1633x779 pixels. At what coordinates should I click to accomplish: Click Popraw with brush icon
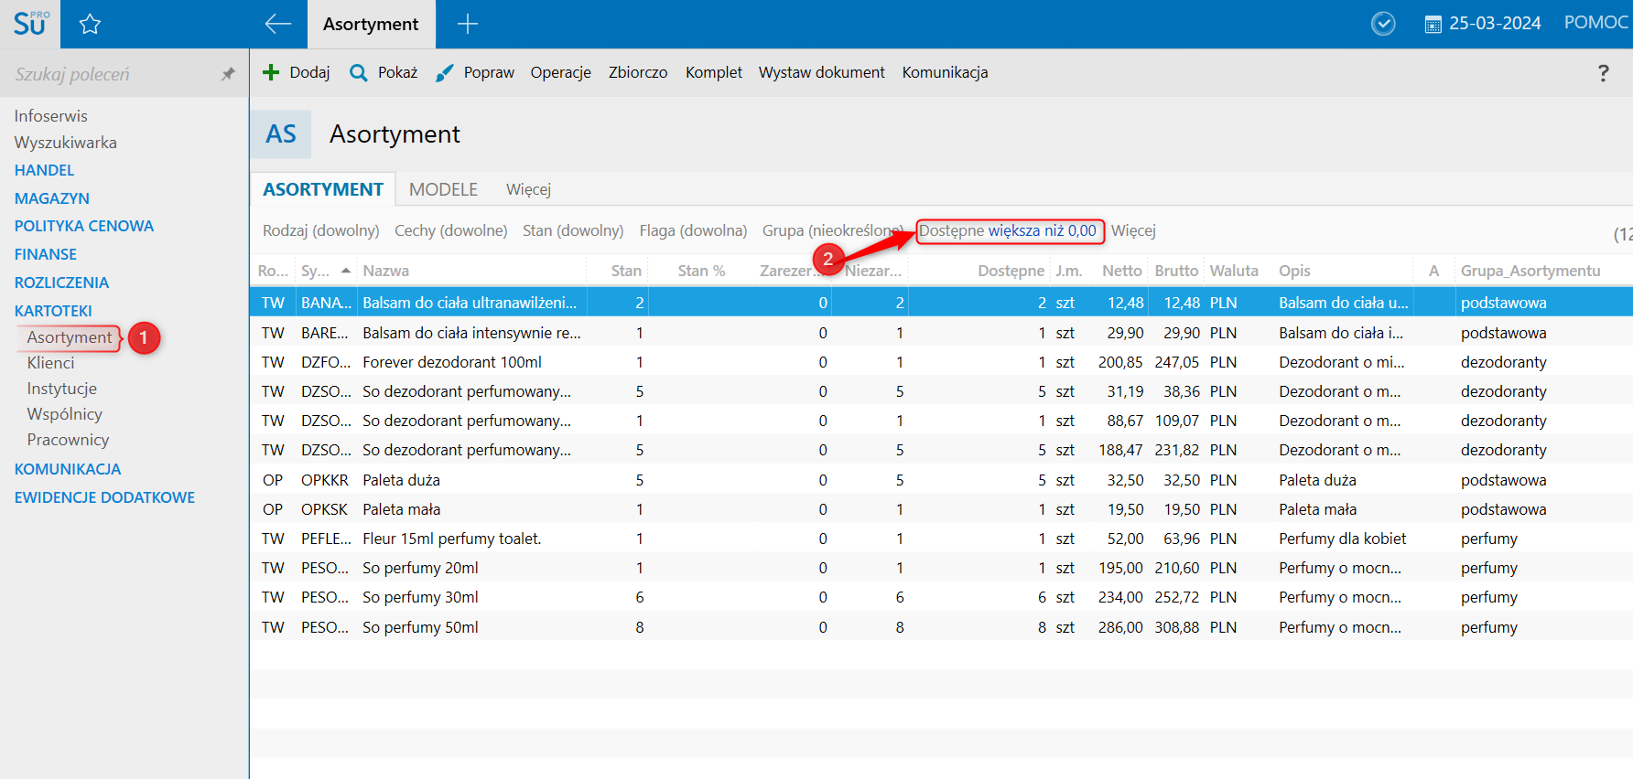pos(474,72)
